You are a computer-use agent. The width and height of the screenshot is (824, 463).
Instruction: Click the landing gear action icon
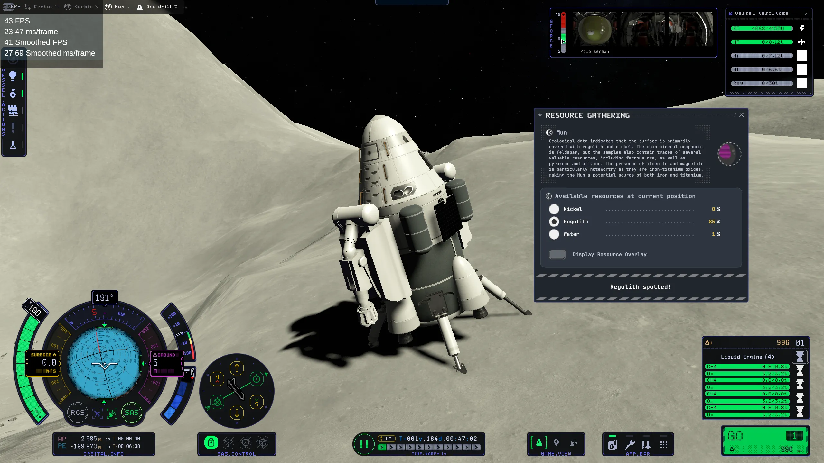[13, 94]
